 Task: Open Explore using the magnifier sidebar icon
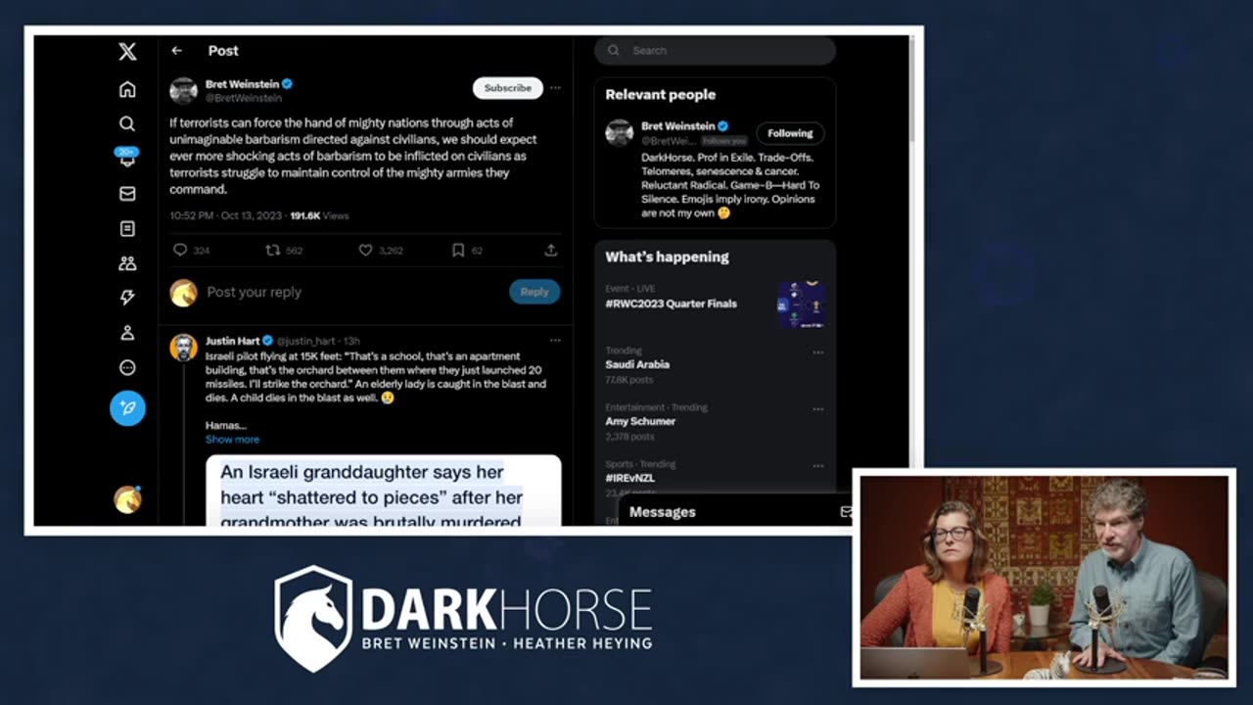pyautogui.click(x=127, y=123)
